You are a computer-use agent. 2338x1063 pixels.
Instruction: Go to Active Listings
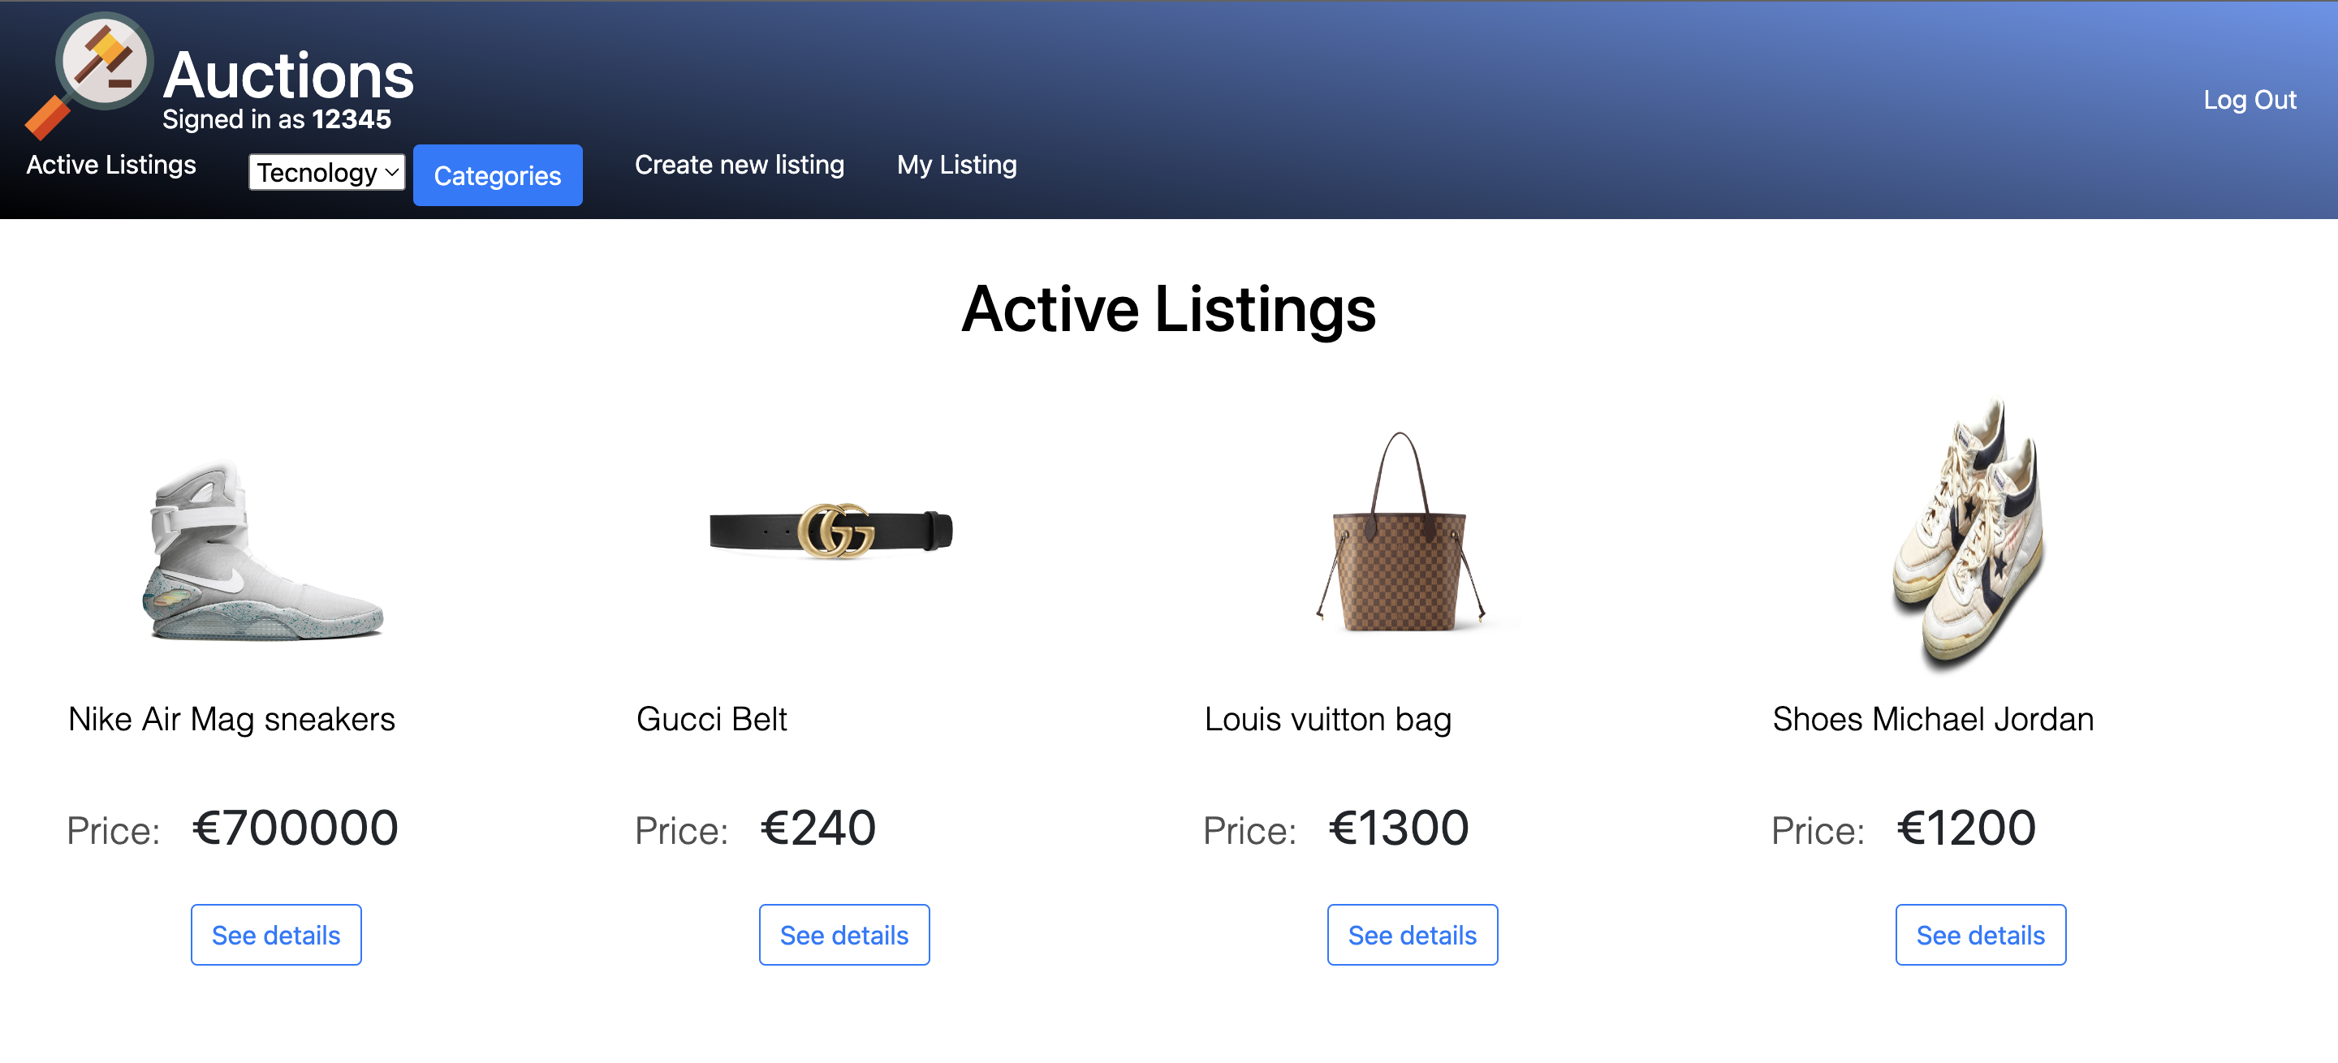(x=110, y=164)
